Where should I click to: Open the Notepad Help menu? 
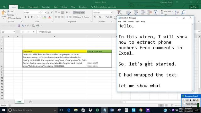[x=143, y=22]
